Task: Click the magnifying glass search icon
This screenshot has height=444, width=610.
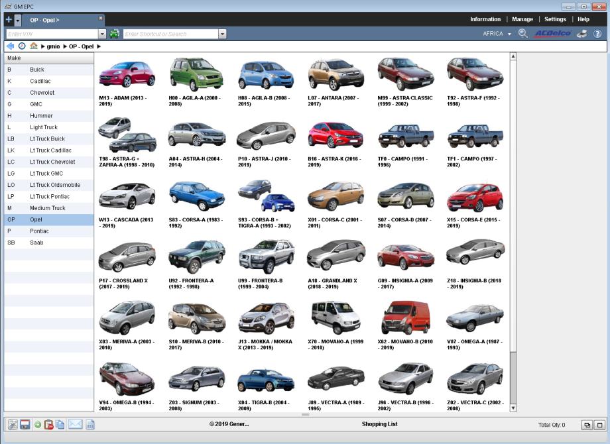Action: click(x=522, y=34)
